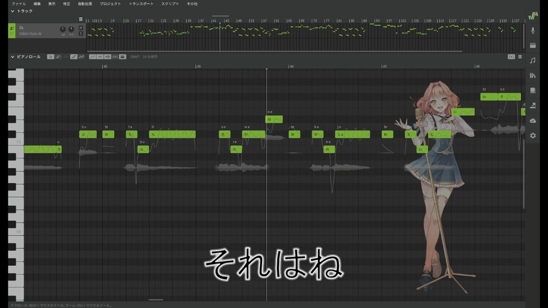Toggle piano roll auto-follow playhead icon

coord(511,56)
